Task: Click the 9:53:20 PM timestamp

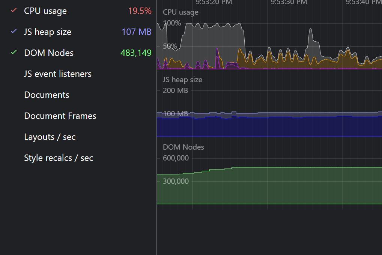Action: [x=214, y=3]
